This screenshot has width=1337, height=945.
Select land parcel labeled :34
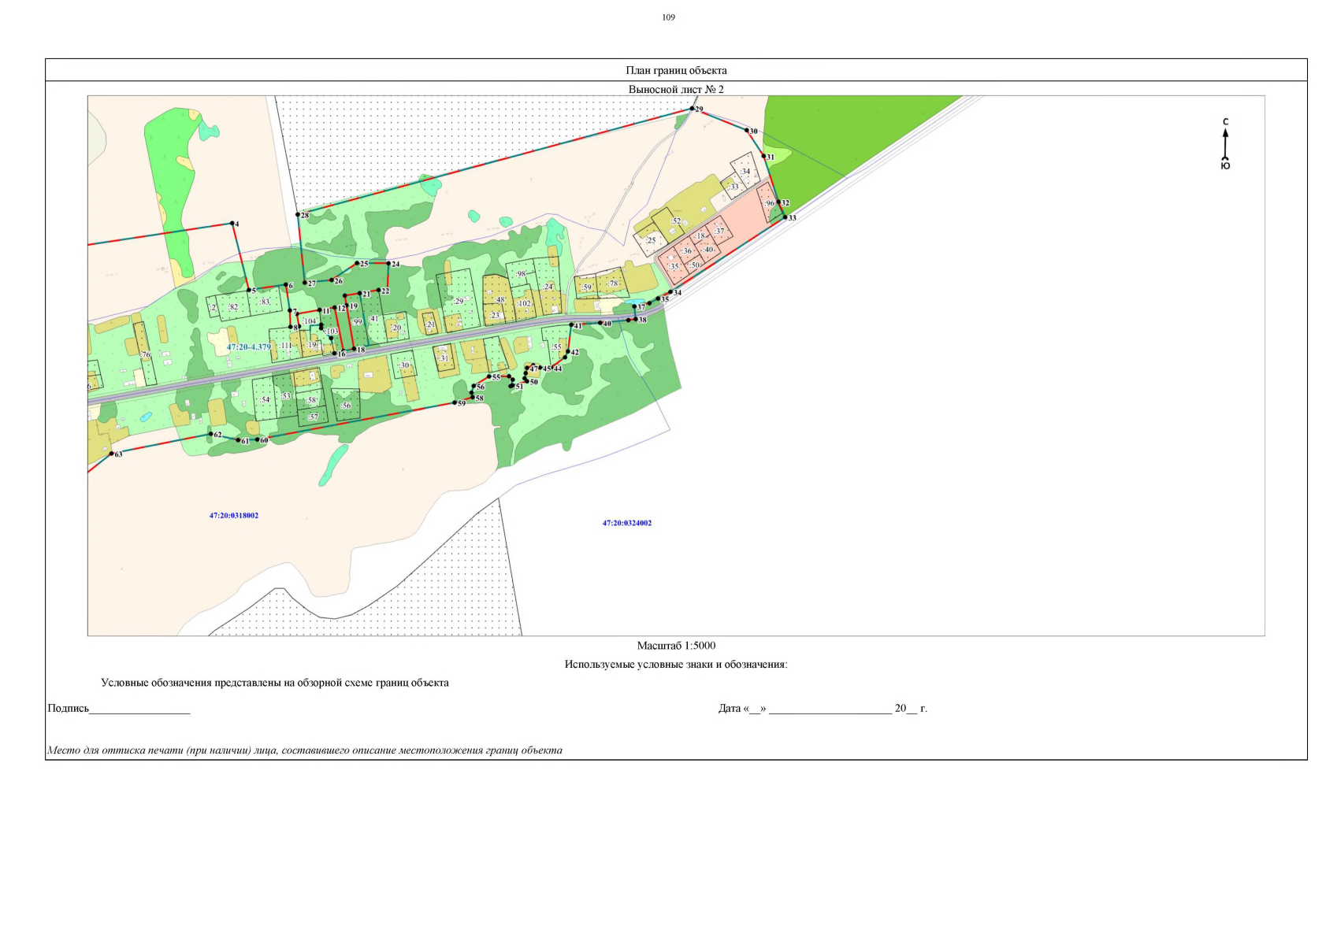(x=745, y=171)
